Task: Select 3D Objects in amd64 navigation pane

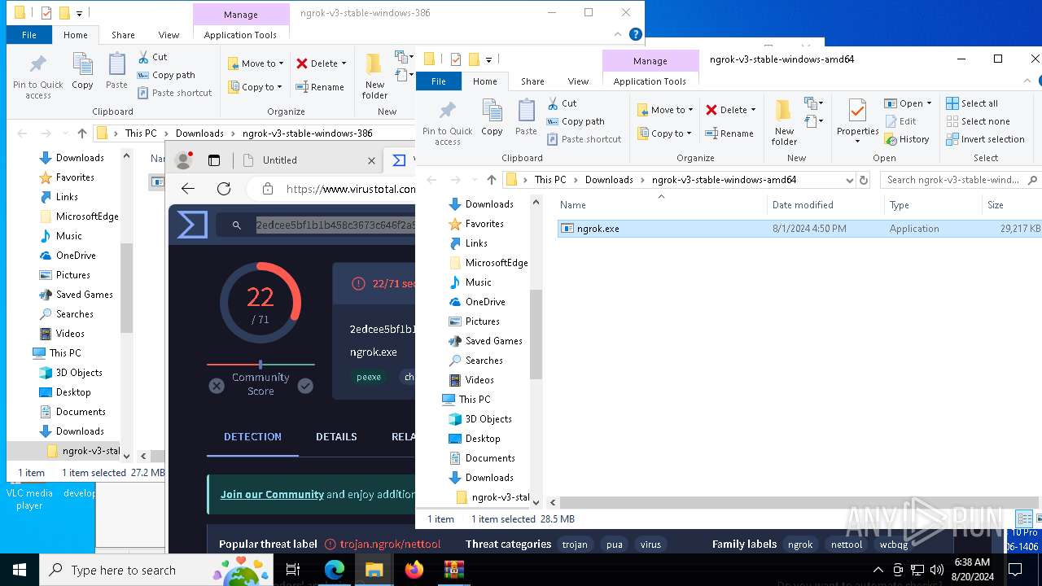Action: [488, 419]
